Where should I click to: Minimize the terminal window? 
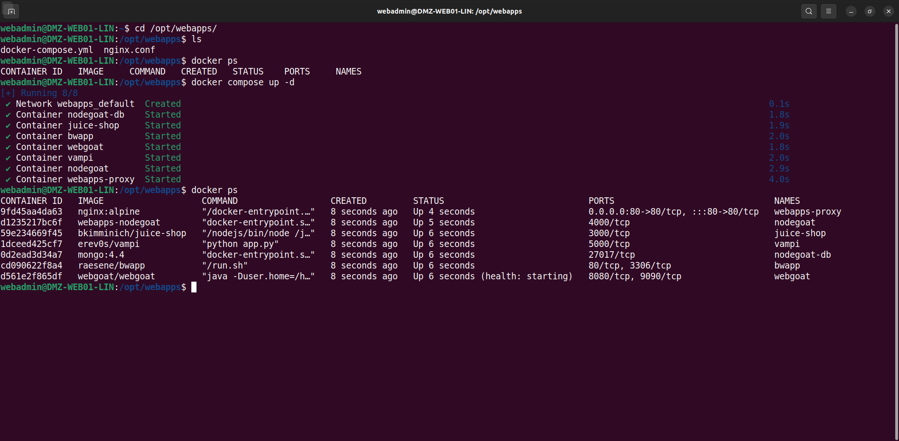[851, 11]
